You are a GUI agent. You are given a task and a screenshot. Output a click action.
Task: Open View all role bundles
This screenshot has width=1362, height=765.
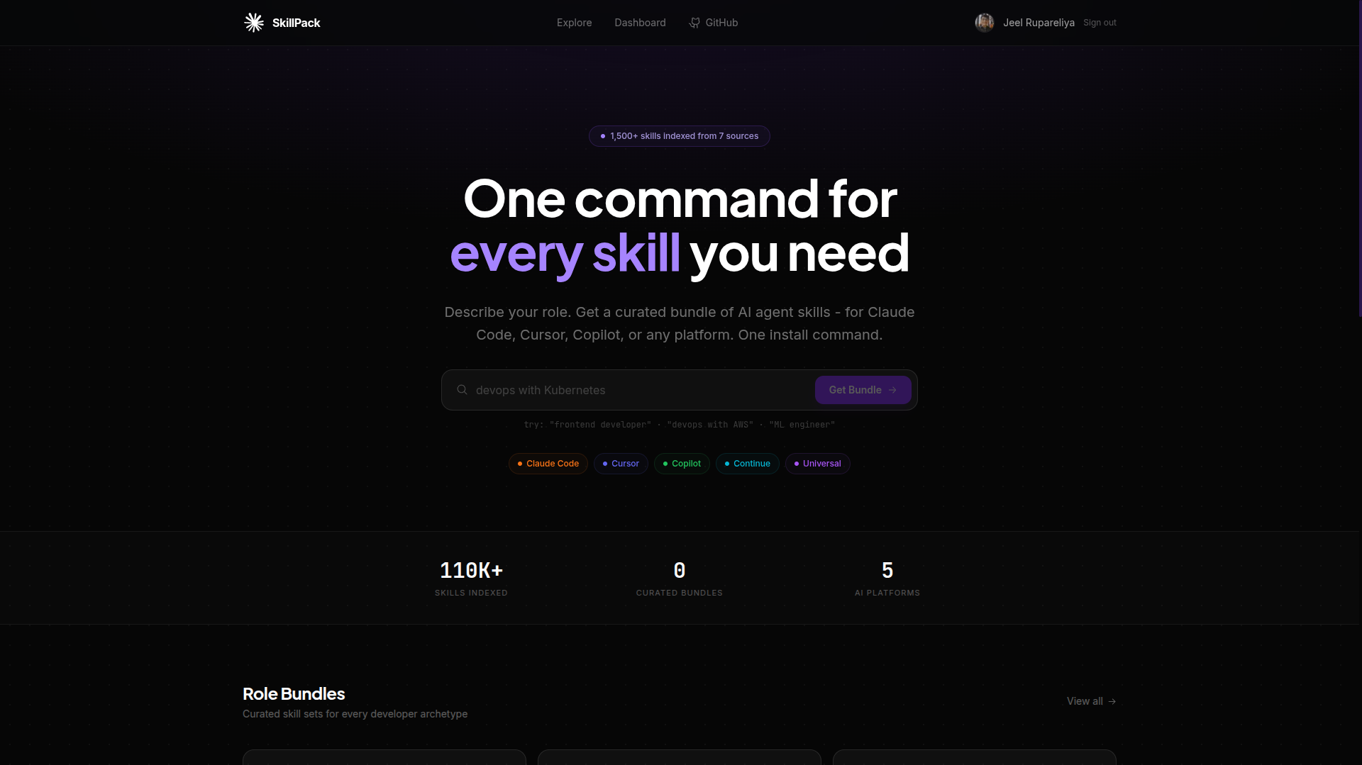[1092, 701]
